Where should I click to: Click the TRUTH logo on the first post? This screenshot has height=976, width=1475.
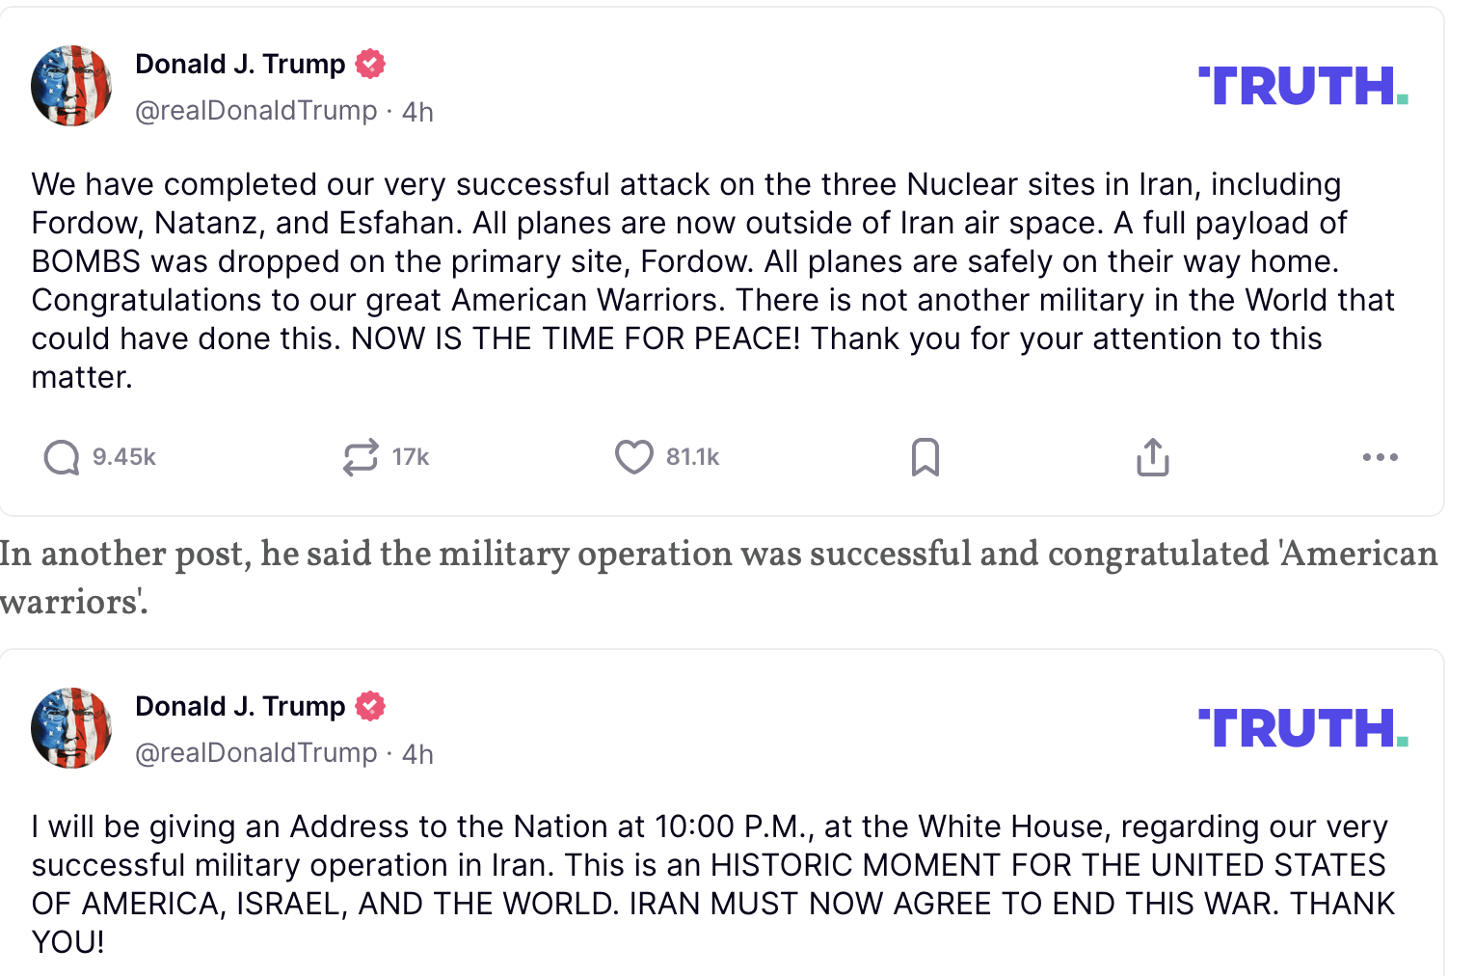(x=1302, y=86)
